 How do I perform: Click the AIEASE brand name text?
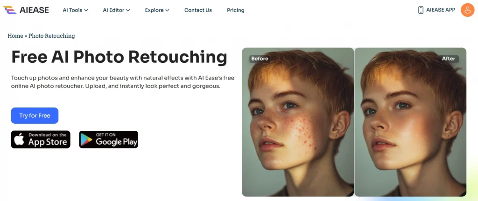[34, 10]
